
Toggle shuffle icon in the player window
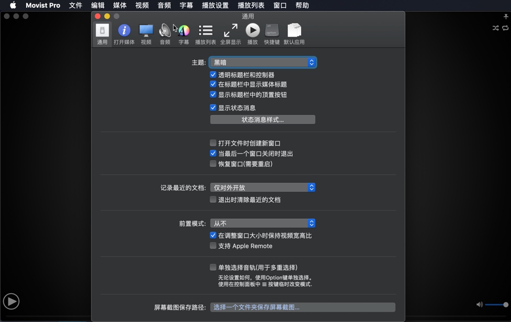496,28
